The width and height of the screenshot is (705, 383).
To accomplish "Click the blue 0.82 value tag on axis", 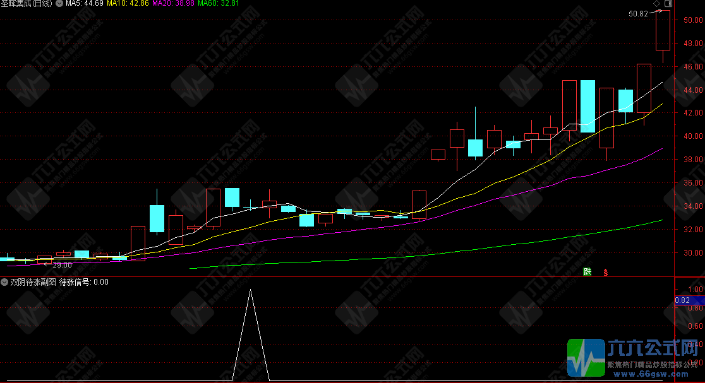I will pyautogui.click(x=682, y=301).
